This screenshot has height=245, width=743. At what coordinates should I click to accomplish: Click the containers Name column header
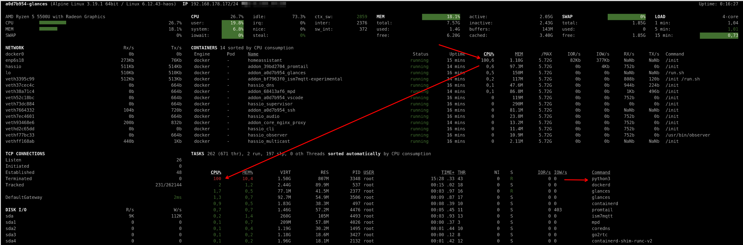(x=253, y=54)
